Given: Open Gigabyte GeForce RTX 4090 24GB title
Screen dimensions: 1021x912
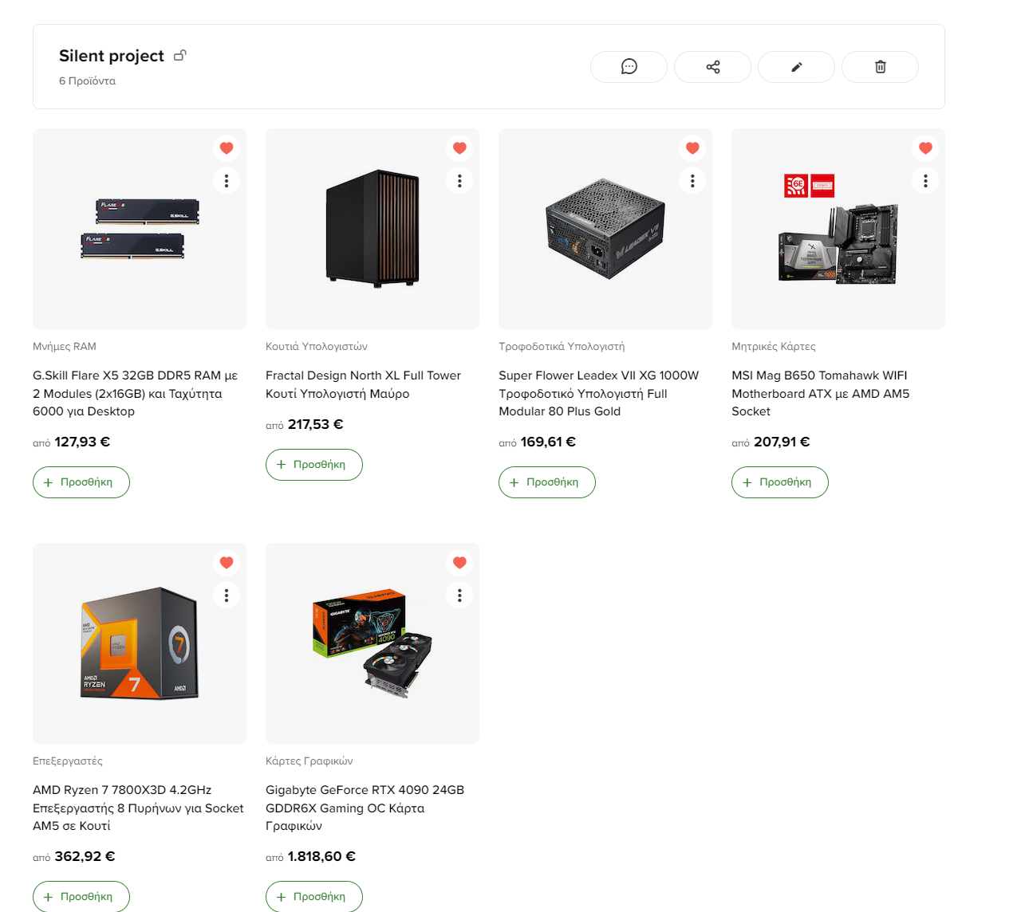Looking at the screenshot, I should 365,808.
